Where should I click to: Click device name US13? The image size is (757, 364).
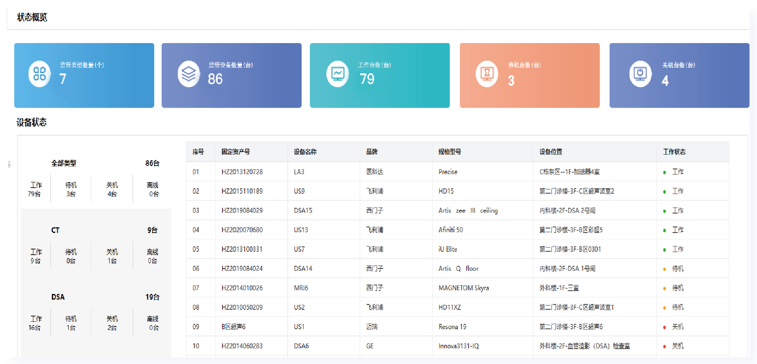(301, 230)
